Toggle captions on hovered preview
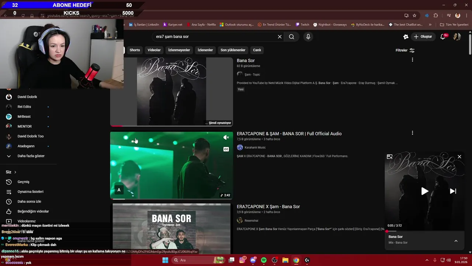Viewport: 472px width, 266px height. [x=226, y=149]
